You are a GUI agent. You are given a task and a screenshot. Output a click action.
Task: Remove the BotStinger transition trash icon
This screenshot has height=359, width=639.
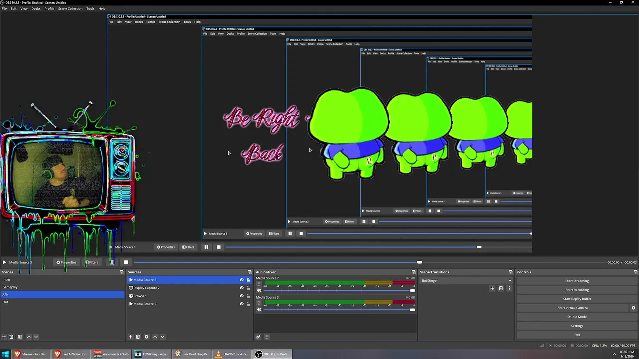pyautogui.click(x=501, y=288)
